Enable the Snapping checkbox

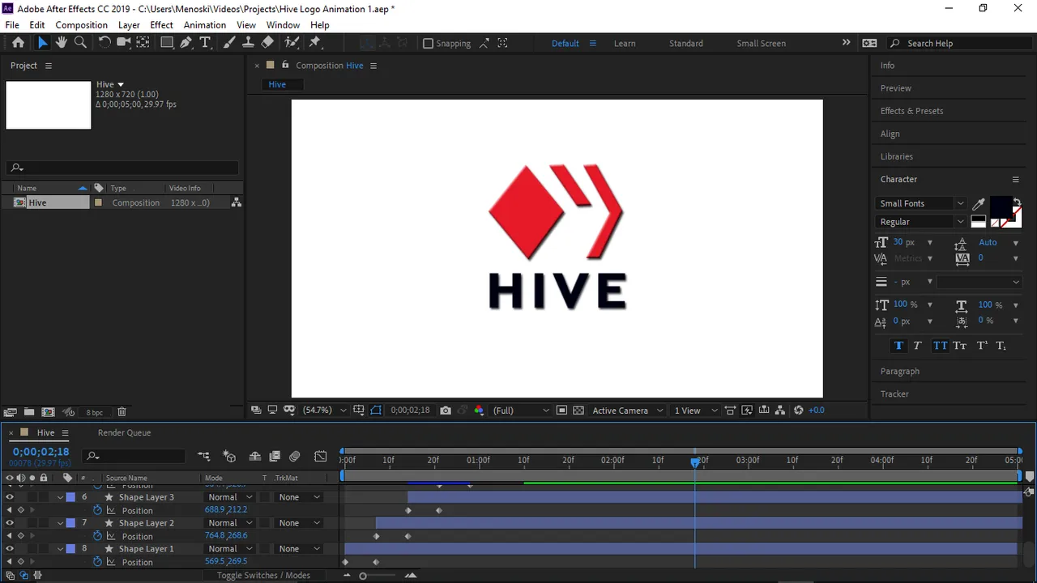pyautogui.click(x=428, y=44)
